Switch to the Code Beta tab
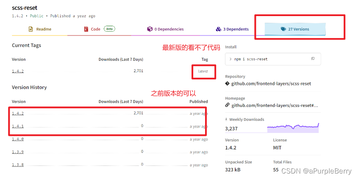The width and height of the screenshot is (358, 179). 99,29
